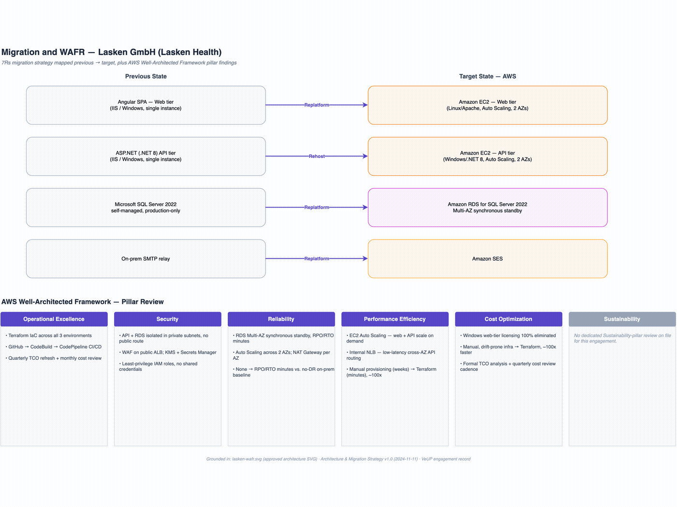Click 'Manual provisioning (weeks) → Terraform (minutes)' bullet
This screenshot has height=507, width=677.
tap(392, 372)
